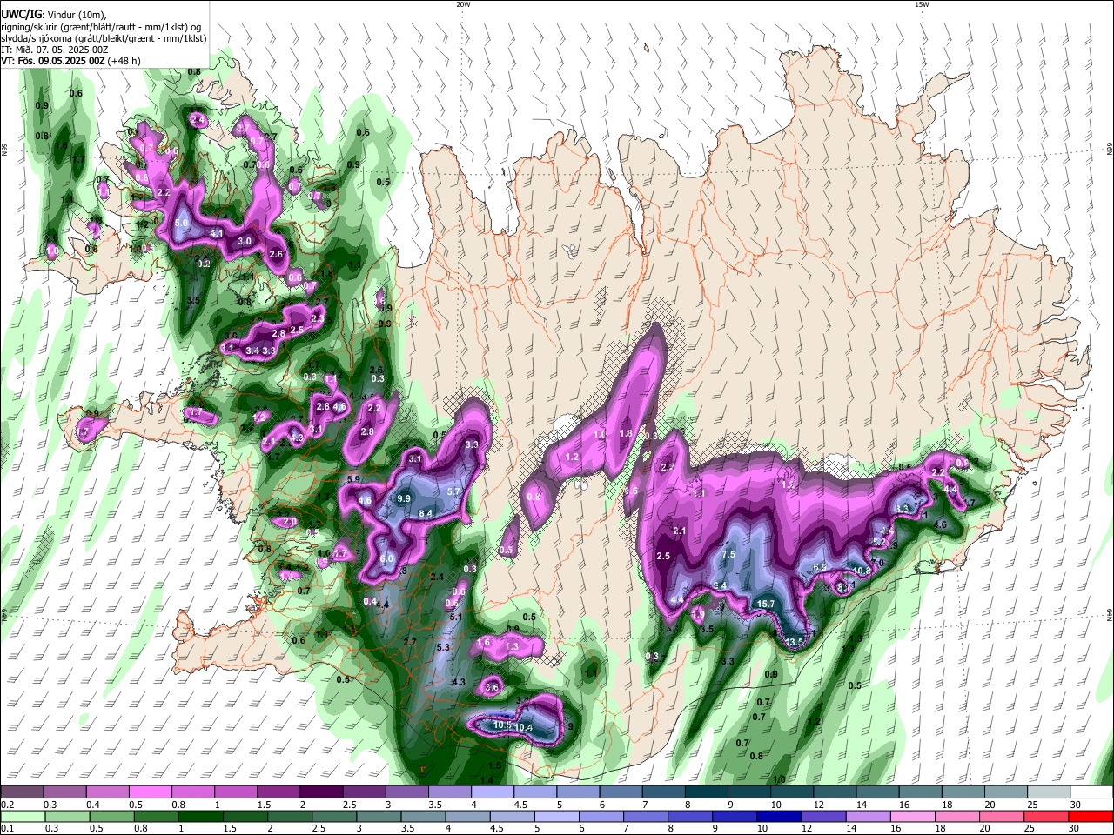Pick the darkest purple 2 swatch in the snow scale
The height and width of the screenshot is (835, 1114).
pos(321,792)
